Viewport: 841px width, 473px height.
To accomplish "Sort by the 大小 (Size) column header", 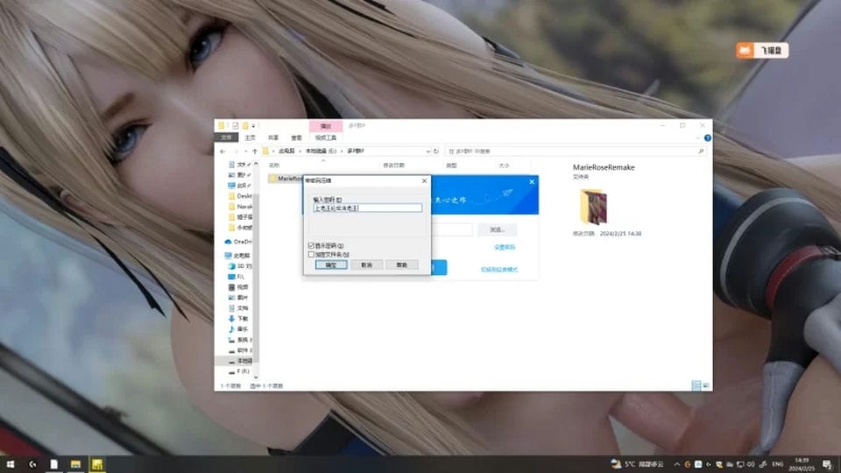I will pos(504,166).
